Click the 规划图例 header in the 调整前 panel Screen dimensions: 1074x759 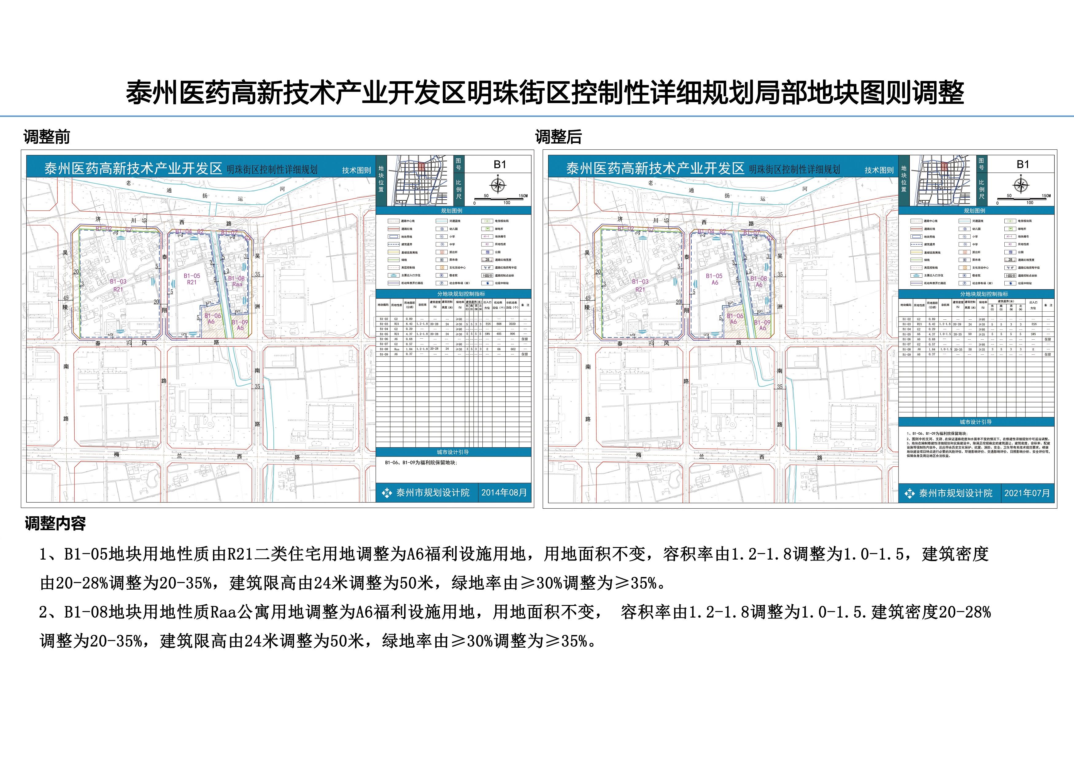tap(453, 210)
